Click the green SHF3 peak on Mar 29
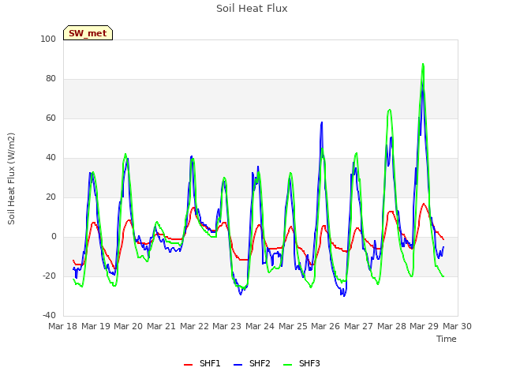The width and height of the screenshot is (505, 379). [x=423, y=64]
